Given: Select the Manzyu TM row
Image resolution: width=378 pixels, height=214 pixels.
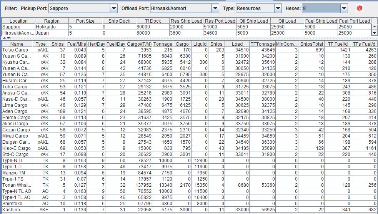Looking at the screenshot, I should (x=190, y=173).
